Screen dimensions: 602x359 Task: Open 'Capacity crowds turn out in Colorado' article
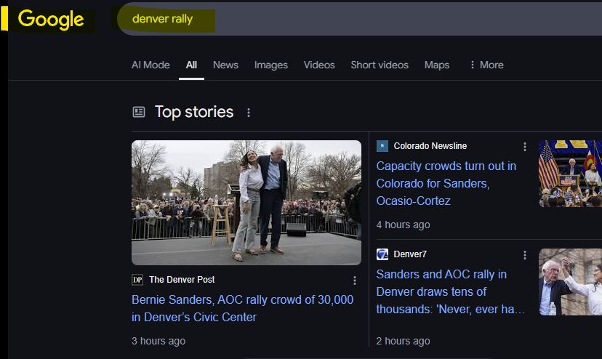pyautogui.click(x=446, y=184)
